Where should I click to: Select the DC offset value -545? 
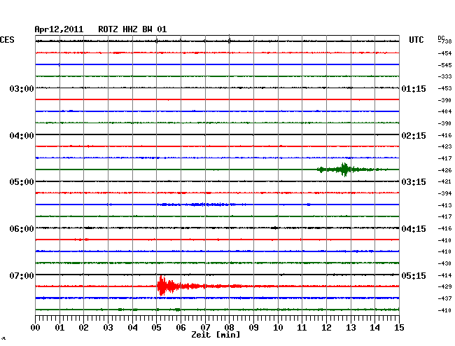(444, 65)
